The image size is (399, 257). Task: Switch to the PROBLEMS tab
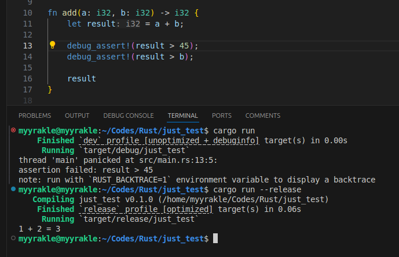35,116
